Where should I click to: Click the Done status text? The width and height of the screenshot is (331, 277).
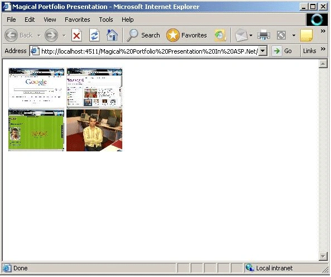[x=20, y=268]
